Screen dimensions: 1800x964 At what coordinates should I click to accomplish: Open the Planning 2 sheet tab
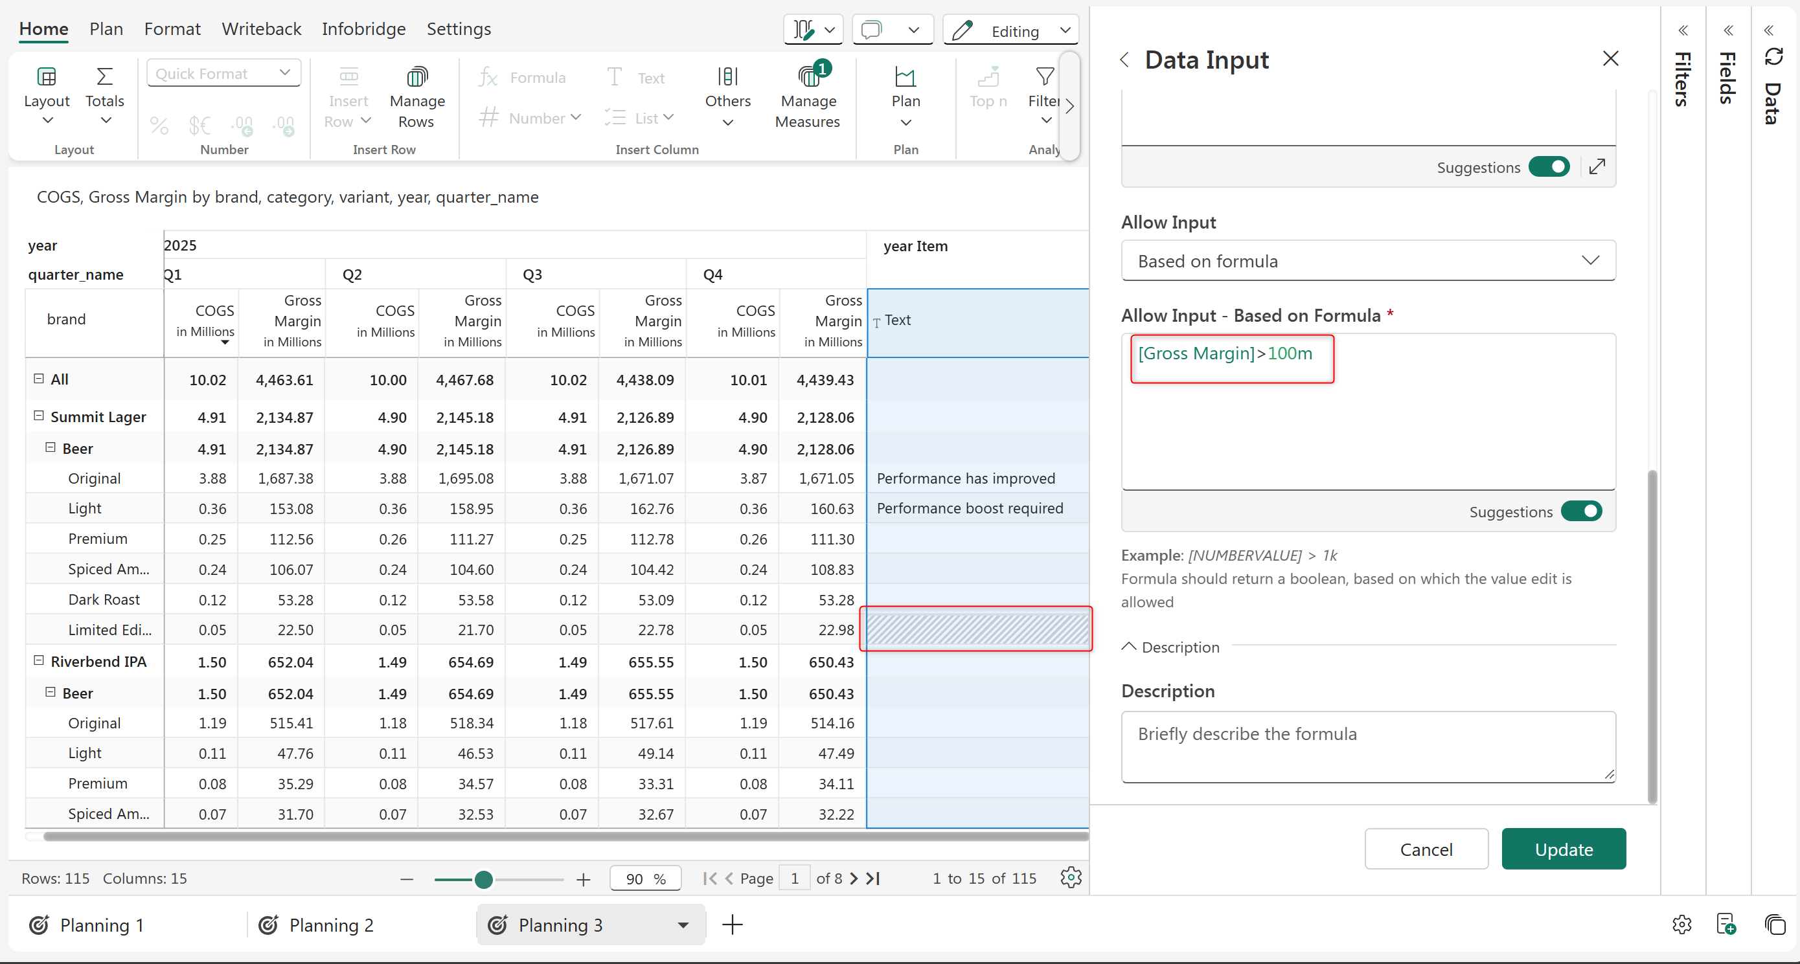tap(330, 925)
